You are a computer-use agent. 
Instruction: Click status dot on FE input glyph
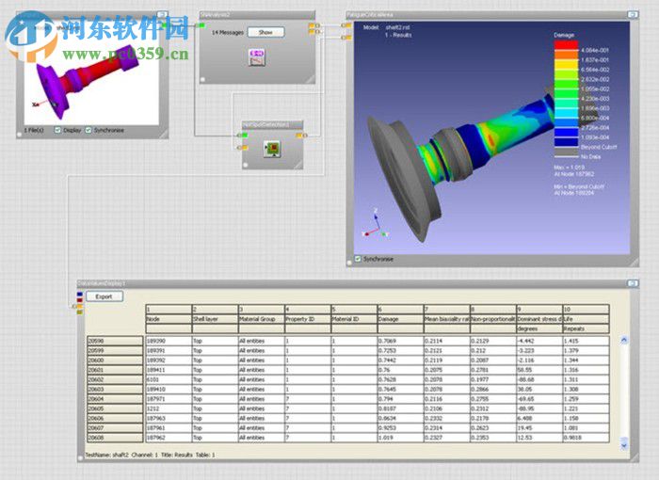(20, 135)
